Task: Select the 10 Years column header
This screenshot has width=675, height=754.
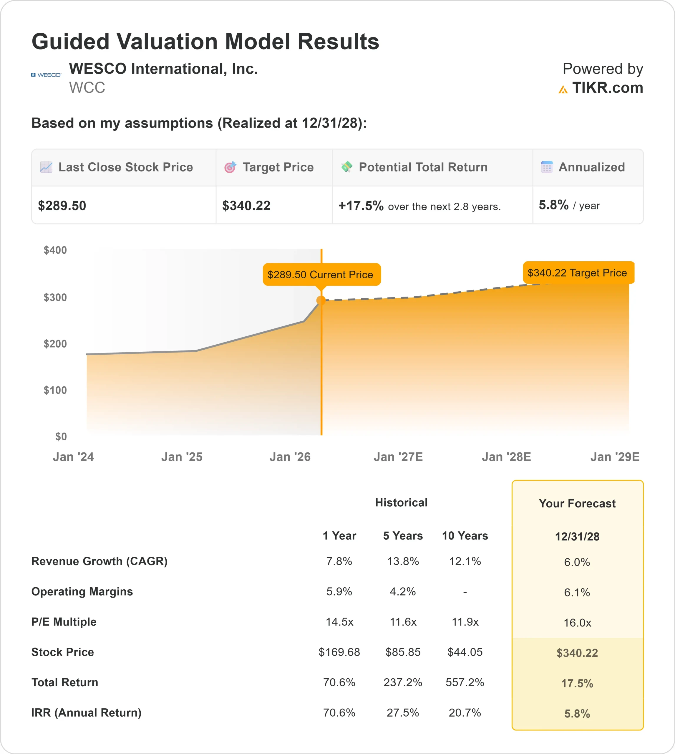Action: [466, 536]
